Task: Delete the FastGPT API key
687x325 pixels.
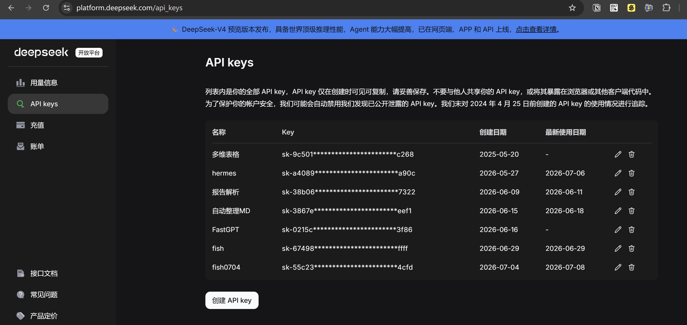Action: (631, 230)
